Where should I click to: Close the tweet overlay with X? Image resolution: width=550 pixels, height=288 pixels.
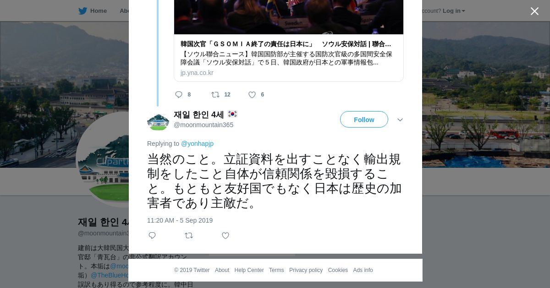[534, 11]
